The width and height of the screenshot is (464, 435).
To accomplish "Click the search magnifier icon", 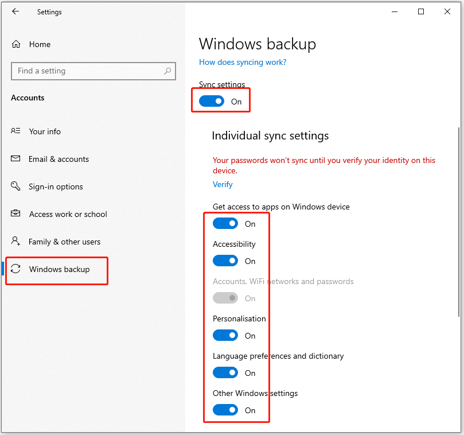I will point(167,71).
